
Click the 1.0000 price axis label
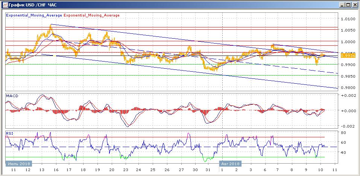click(347, 42)
